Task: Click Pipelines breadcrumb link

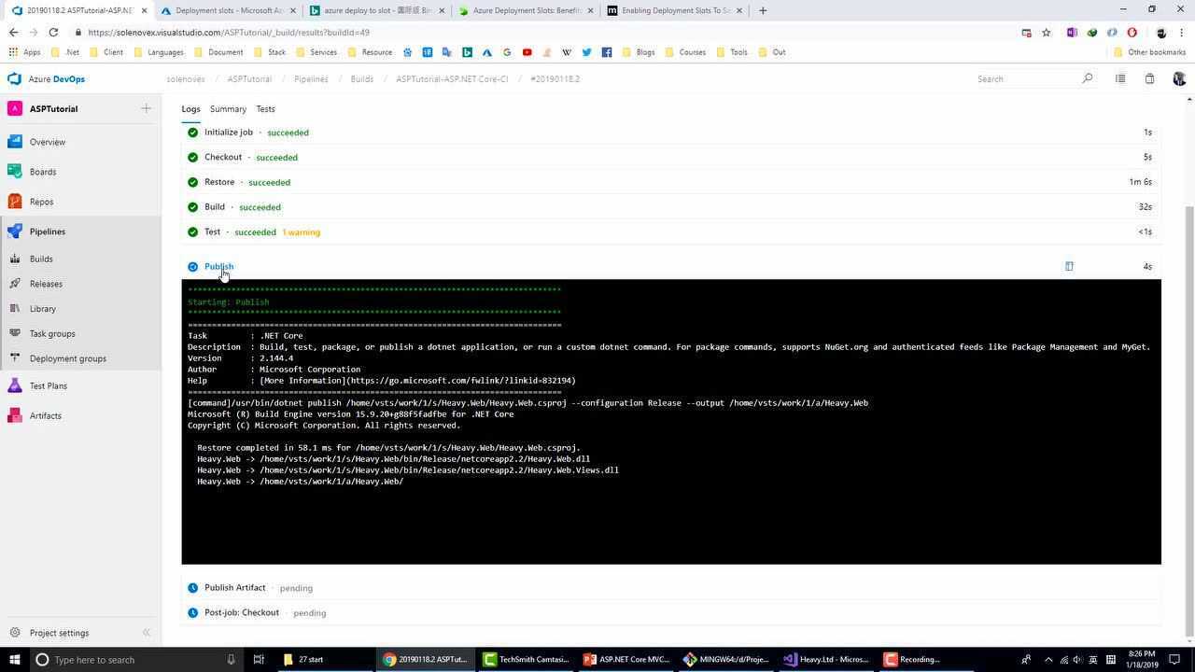Action: (311, 79)
